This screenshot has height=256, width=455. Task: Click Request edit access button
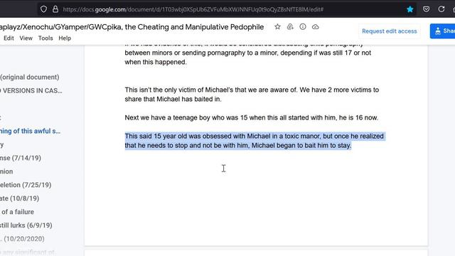coord(389,31)
